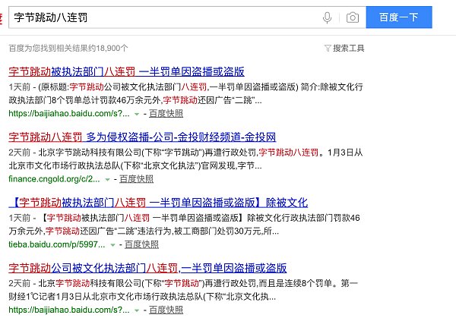Open 百度快照 for the first baijiahao result

pyautogui.click(x=165, y=113)
